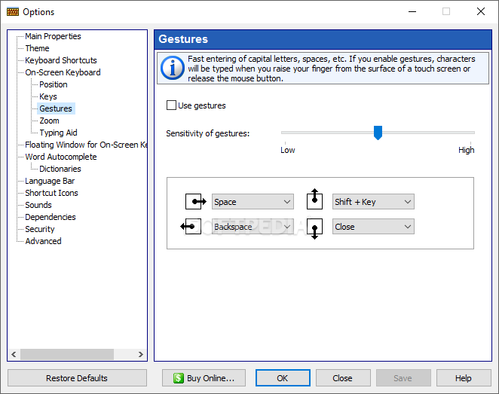
Task: Select Floating Window for On-Screen Keyboard
Action: [x=86, y=145]
